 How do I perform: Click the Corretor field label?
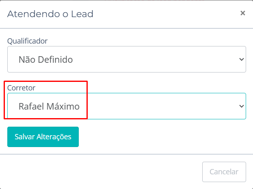pyautogui.click(x=22, y=88)
